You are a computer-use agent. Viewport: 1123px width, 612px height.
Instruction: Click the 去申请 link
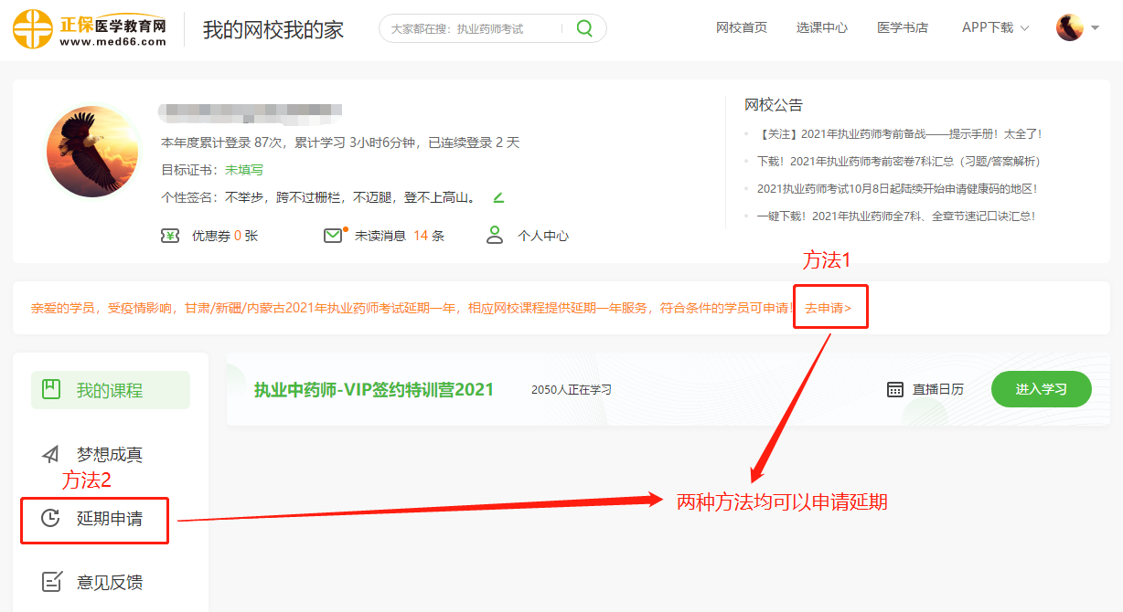coord(828,309)
